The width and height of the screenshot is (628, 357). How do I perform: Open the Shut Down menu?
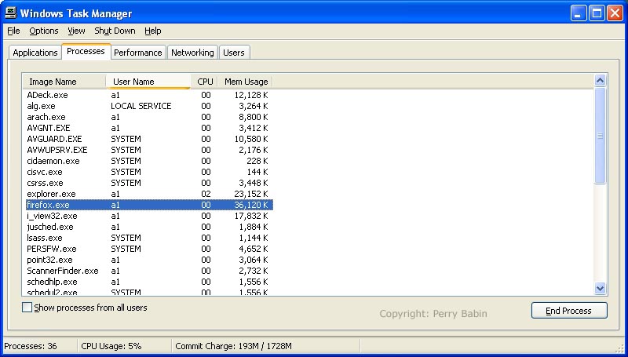115,31
